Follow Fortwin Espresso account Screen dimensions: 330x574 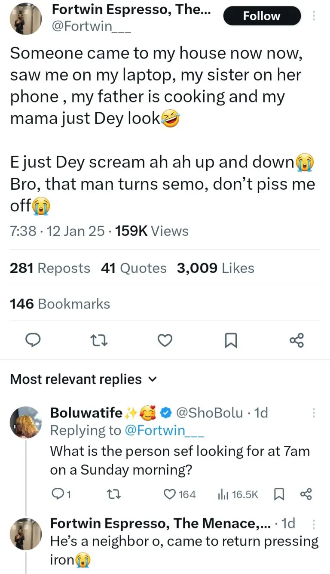(x=262, y=16)
